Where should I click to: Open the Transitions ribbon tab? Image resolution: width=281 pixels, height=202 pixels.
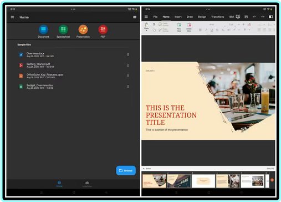[x=217, y=17]
